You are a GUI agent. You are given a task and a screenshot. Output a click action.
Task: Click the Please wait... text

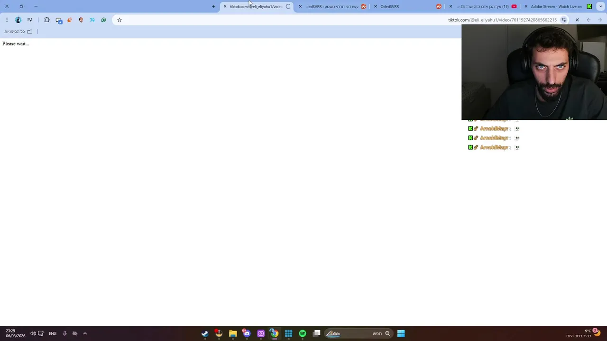(x=16, y=44)
